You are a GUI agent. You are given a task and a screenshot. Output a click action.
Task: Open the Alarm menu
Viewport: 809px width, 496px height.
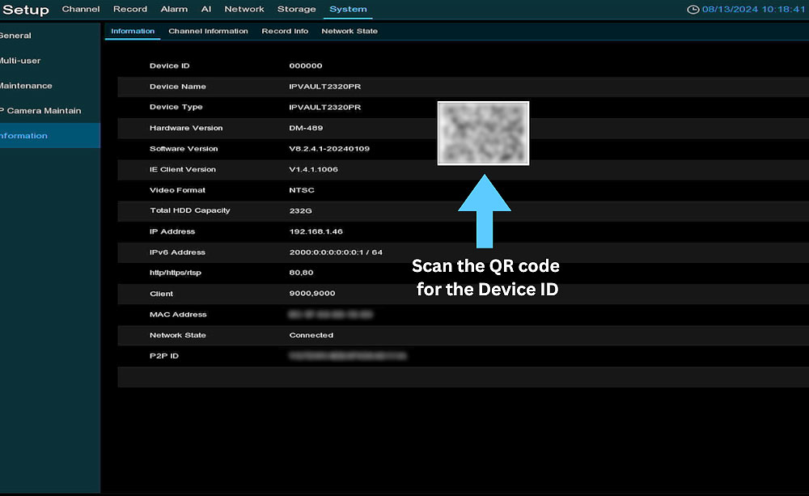coord(174,10)
